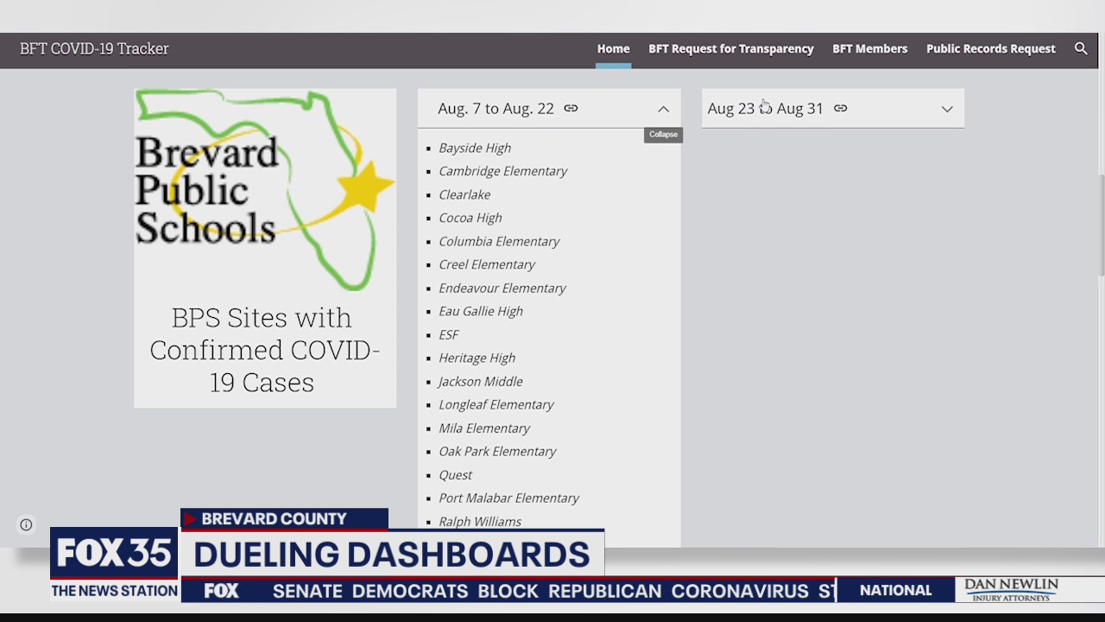Collapse the 'Aug. 7 to Aug. 22' section

663,108
